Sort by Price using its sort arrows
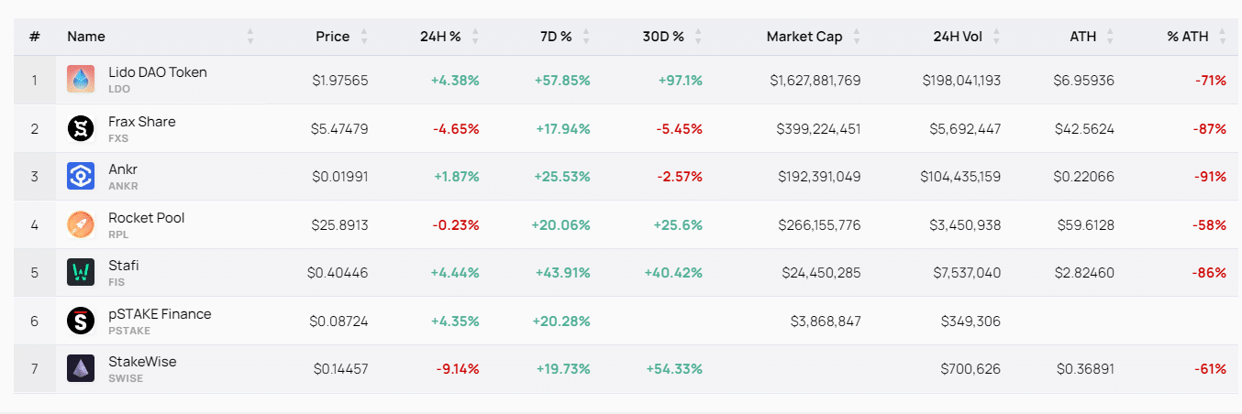Viewport: 1242px width, 414px height. [x=364, y=37]
